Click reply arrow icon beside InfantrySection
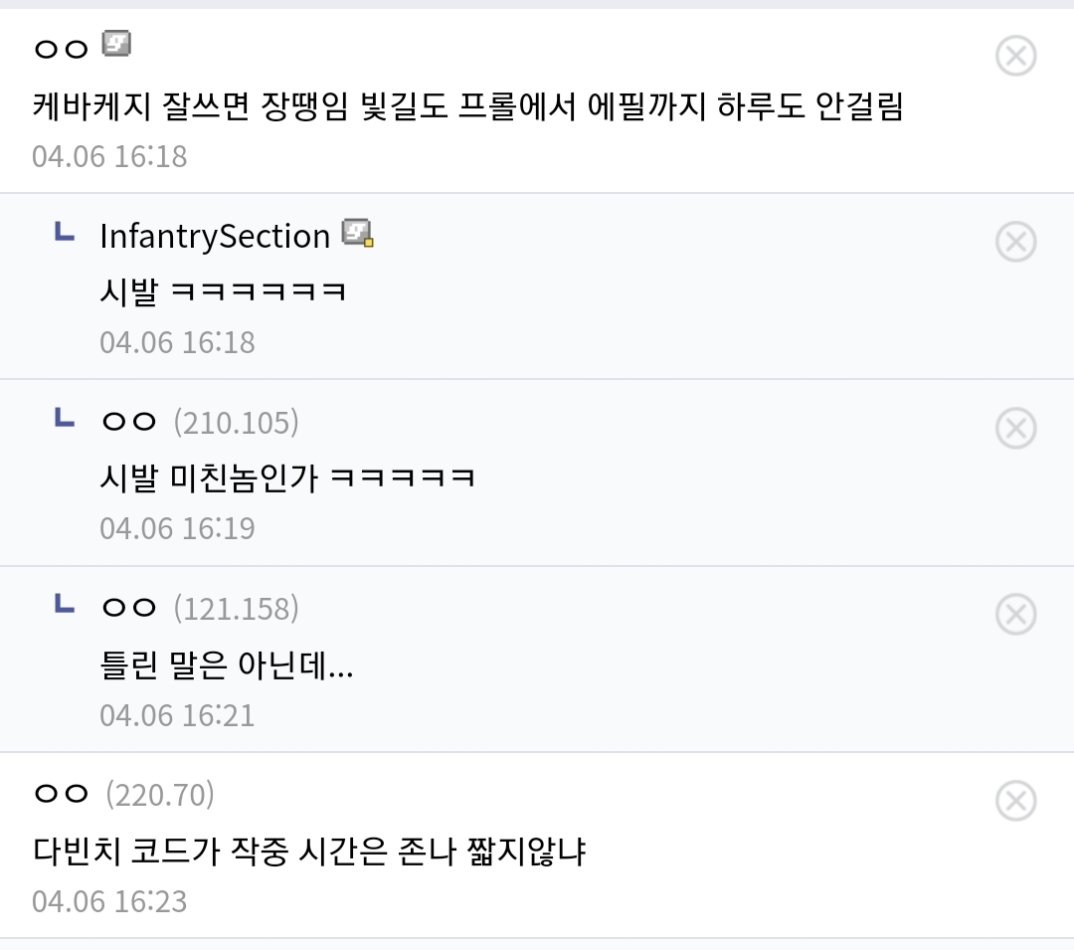The image size is (1074, 950). click(x=65, y=233)
